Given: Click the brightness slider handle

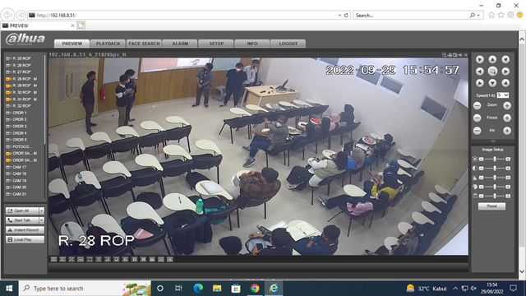Looking at the screenshot, I should pyautogui.click(x=495, y=159).
